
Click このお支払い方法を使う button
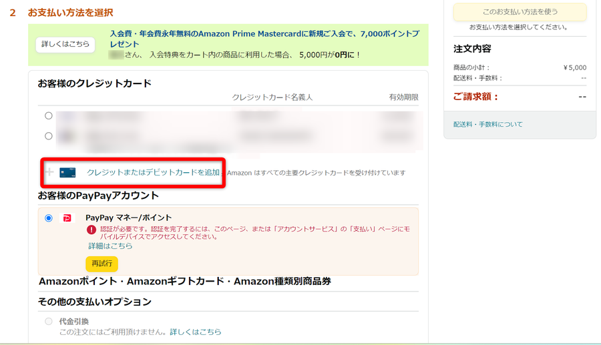pos(520,12)
